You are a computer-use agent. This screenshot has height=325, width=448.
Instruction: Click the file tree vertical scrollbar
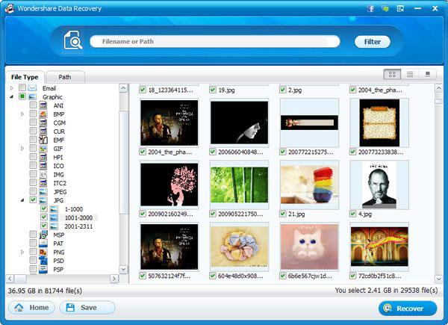coord(124,149)
